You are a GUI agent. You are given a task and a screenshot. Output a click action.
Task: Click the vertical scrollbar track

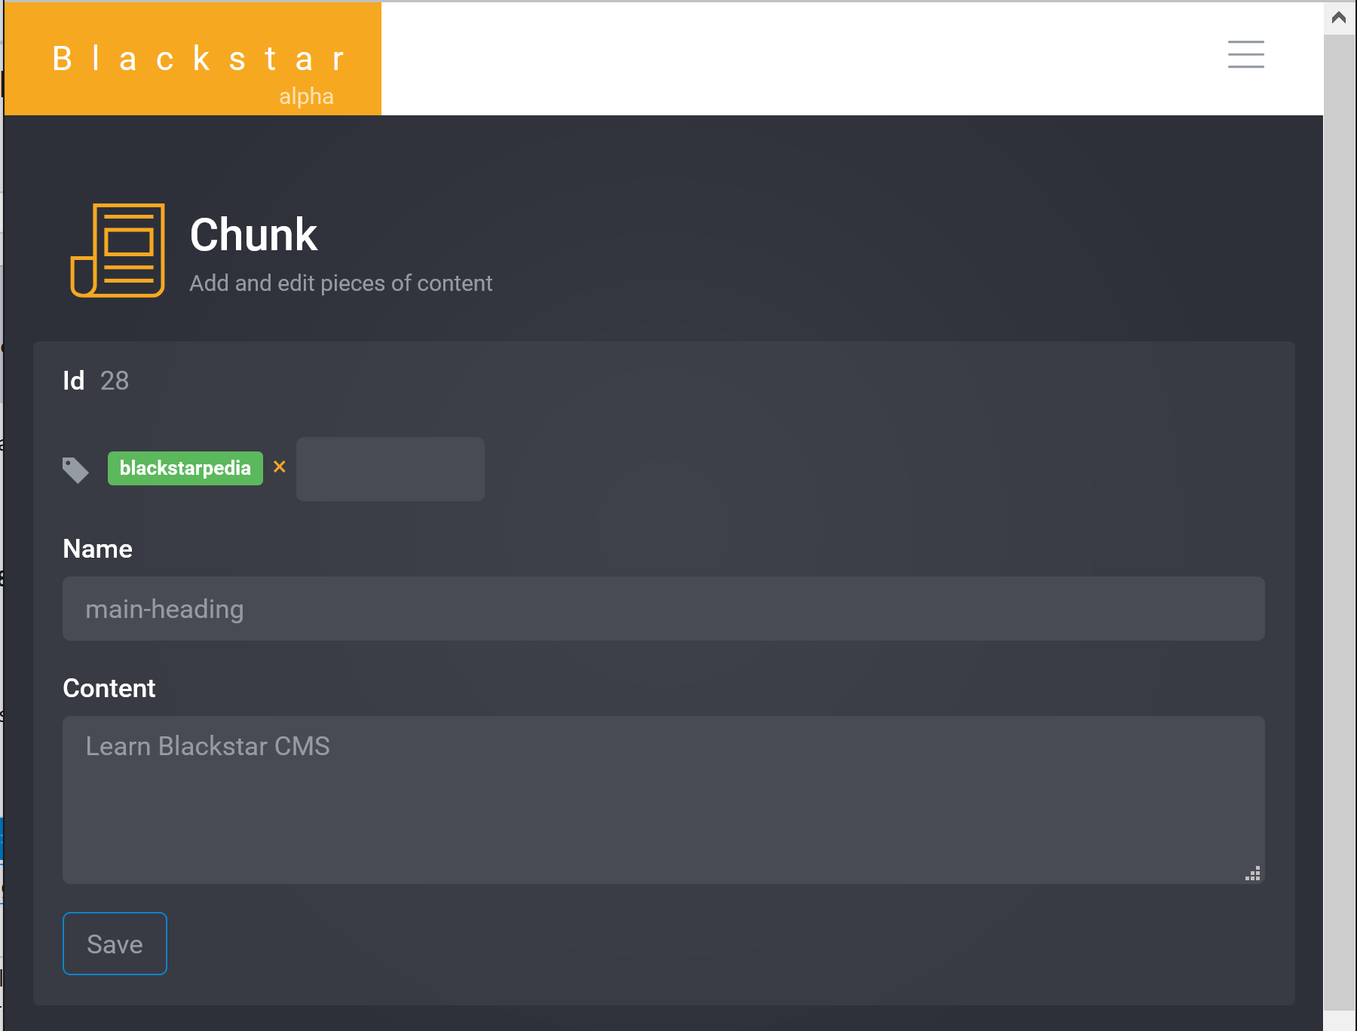coord(1339,522)
